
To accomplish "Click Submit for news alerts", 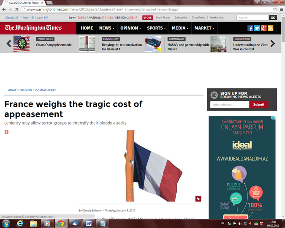I will (259, 105).
